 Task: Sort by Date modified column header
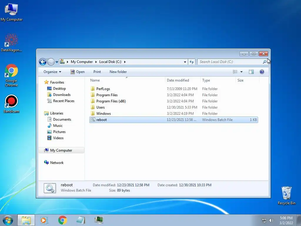pyautogui.click(x=182, y=80)
